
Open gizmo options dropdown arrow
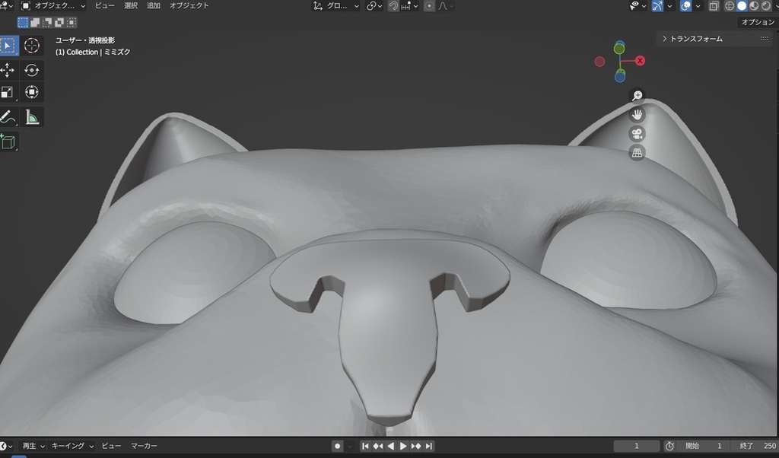[669, 6]
